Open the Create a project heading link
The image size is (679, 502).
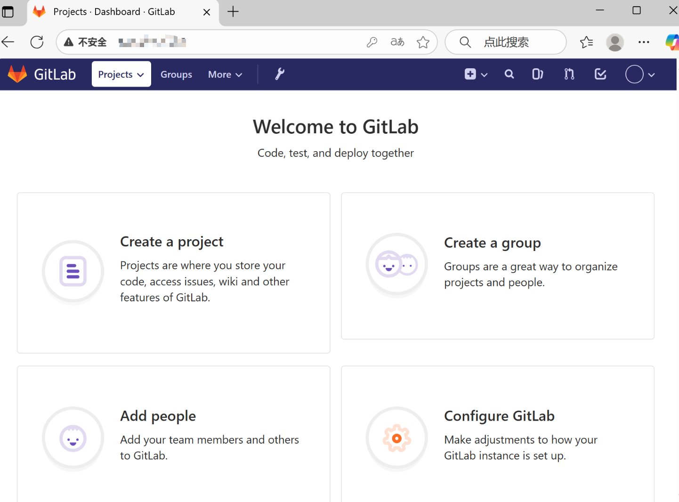click(x=171, y=242)
